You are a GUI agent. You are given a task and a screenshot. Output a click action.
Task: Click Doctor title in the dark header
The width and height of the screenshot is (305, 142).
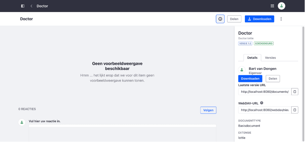[42, 6]
